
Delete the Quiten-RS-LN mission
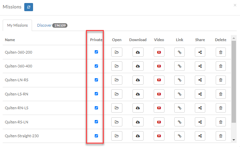[x=220, y=122]
